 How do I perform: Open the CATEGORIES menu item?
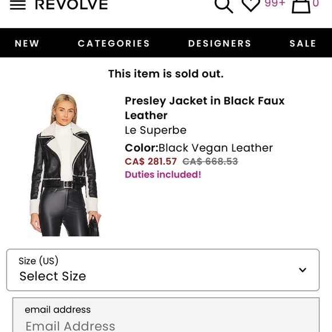(114, 44)
